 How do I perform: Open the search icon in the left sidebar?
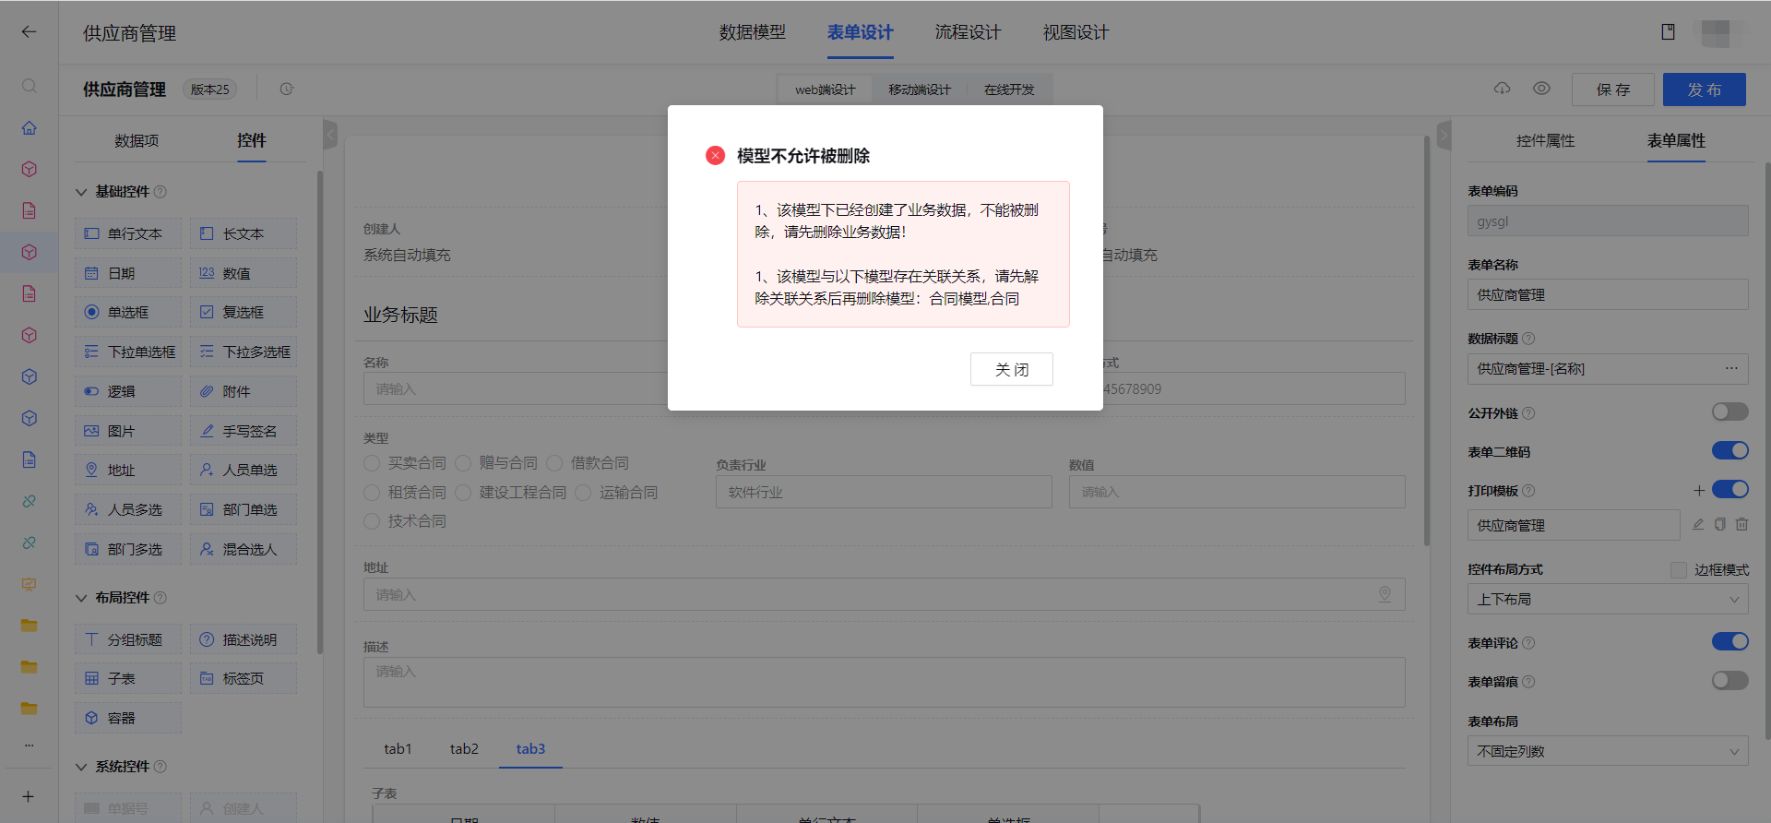[29, 86]
